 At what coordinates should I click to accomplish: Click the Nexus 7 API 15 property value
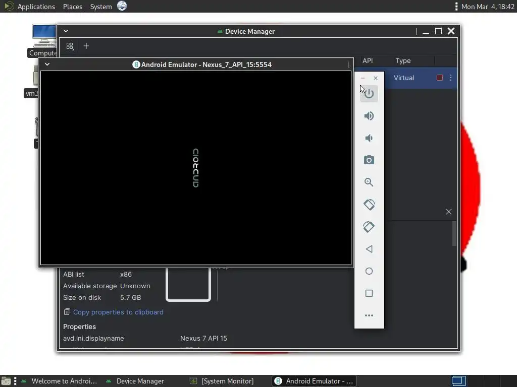(203, 338)
